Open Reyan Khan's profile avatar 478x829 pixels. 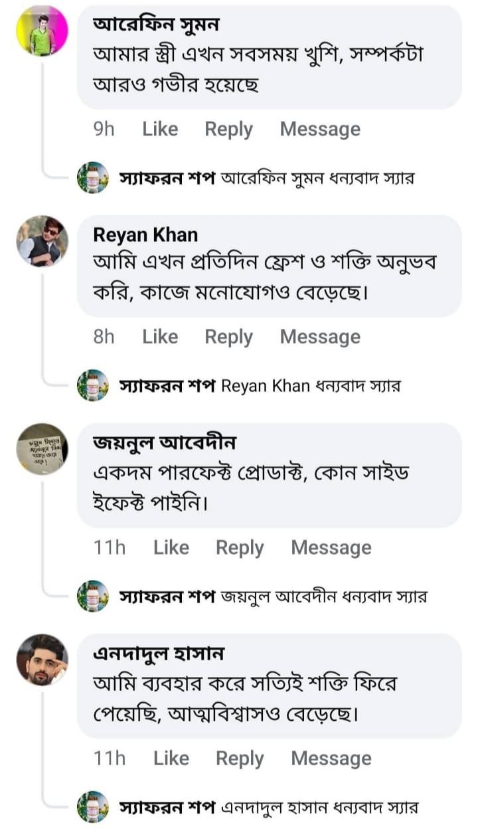click(x=42, y=240)
